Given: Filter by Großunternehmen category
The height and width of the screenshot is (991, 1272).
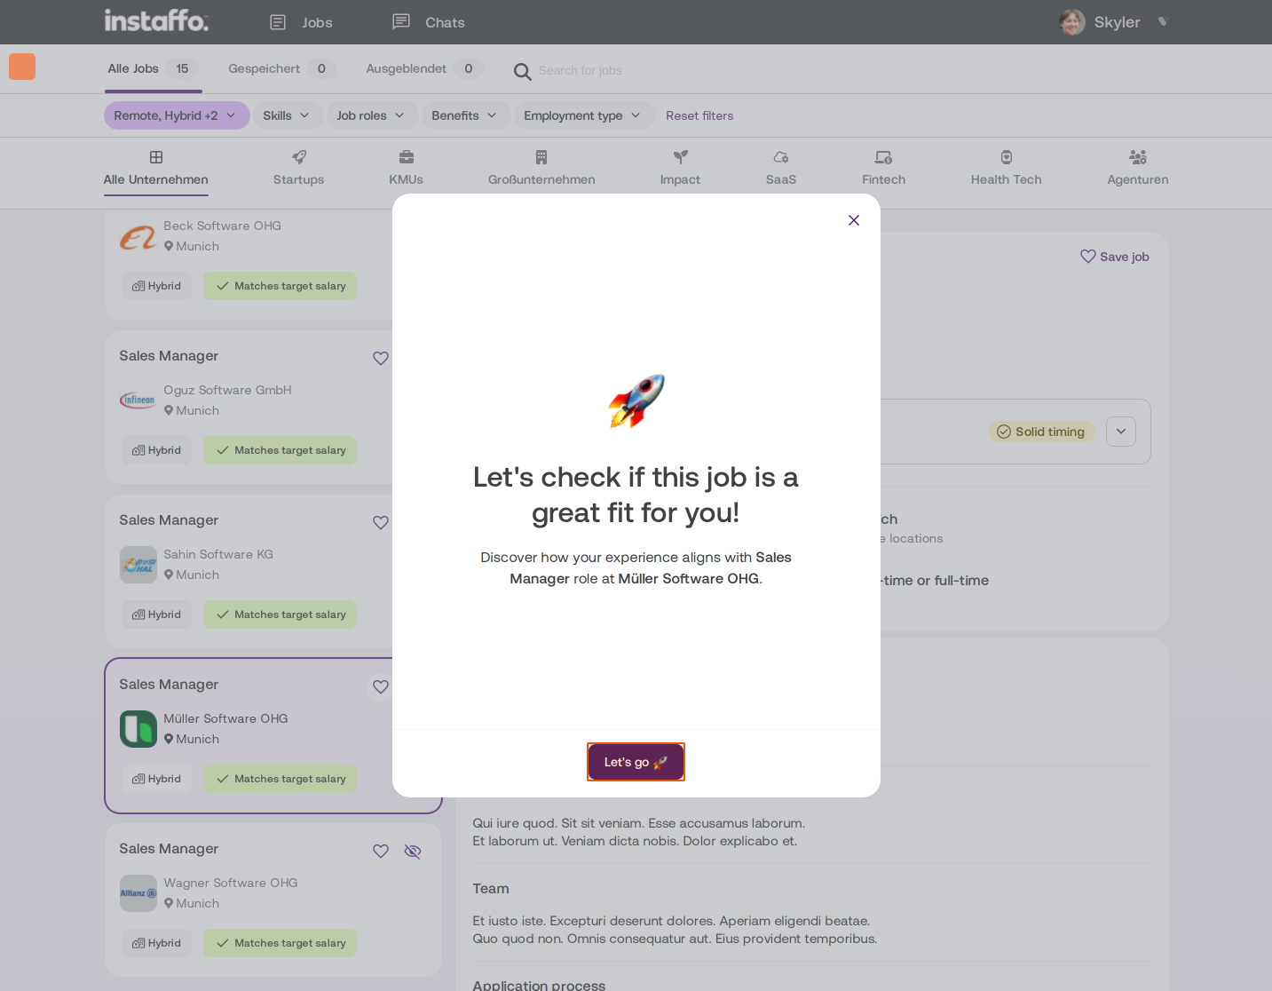Looking at the screenshot, I should [541, 169].
